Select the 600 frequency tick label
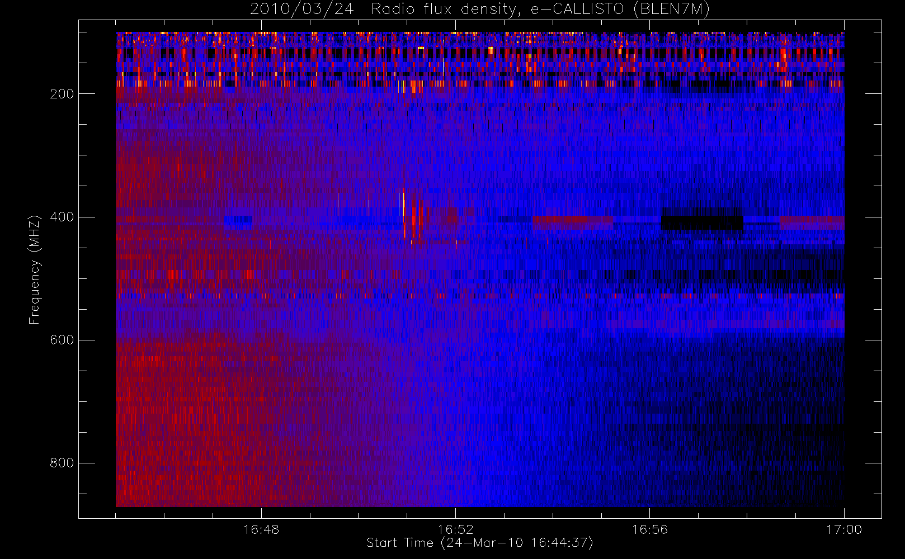The height and width of the screenshot is (559, 905). pos(62,340)
